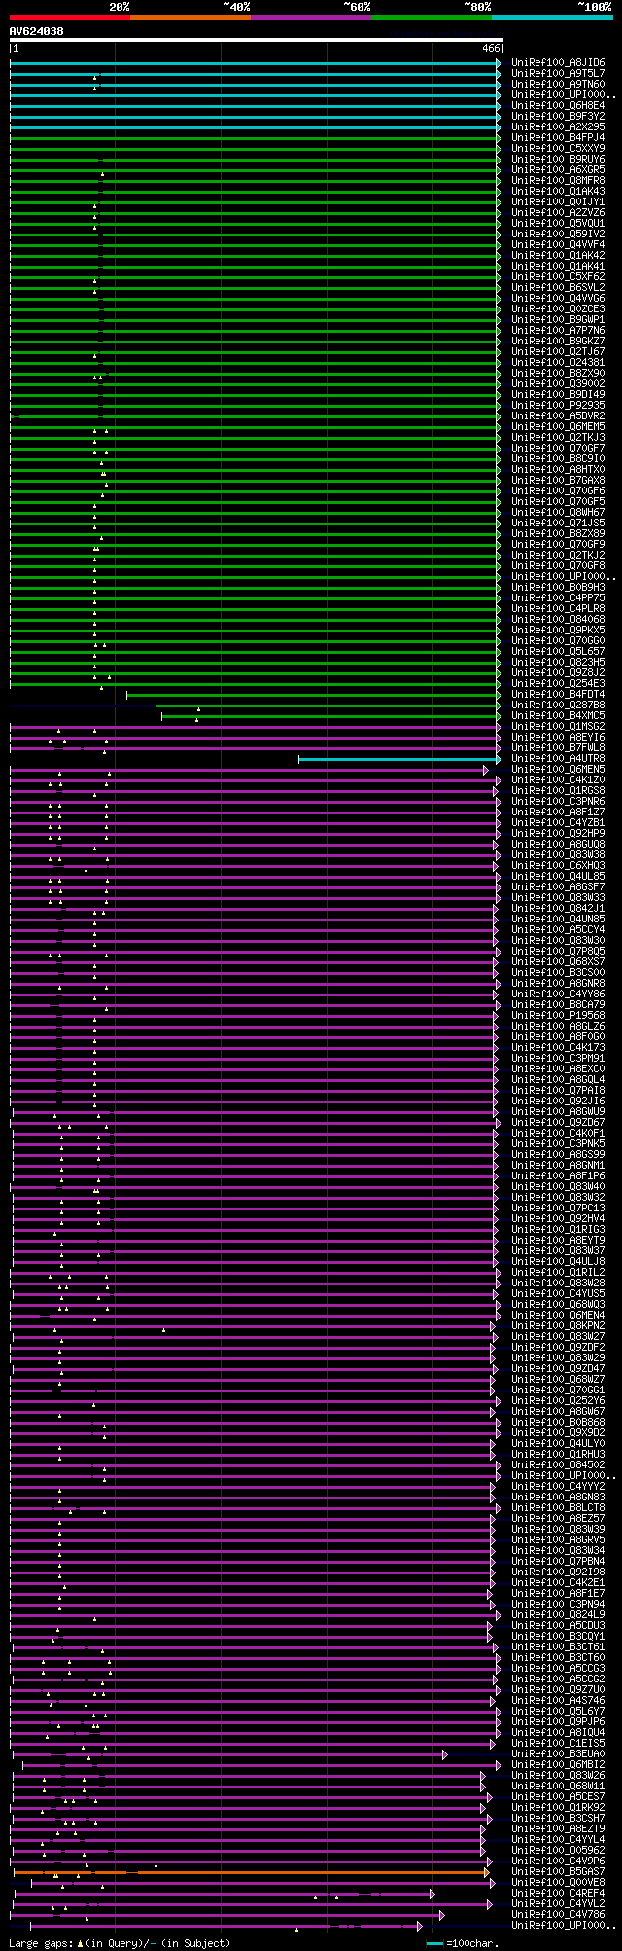Open hit UniRef100_A8JID6
This screenshot has height=1951, width=622.
pyautogui.click(x=558, y=62)
